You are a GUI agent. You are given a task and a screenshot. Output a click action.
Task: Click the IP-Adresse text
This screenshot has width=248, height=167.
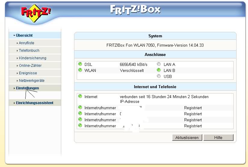point(129,101)
